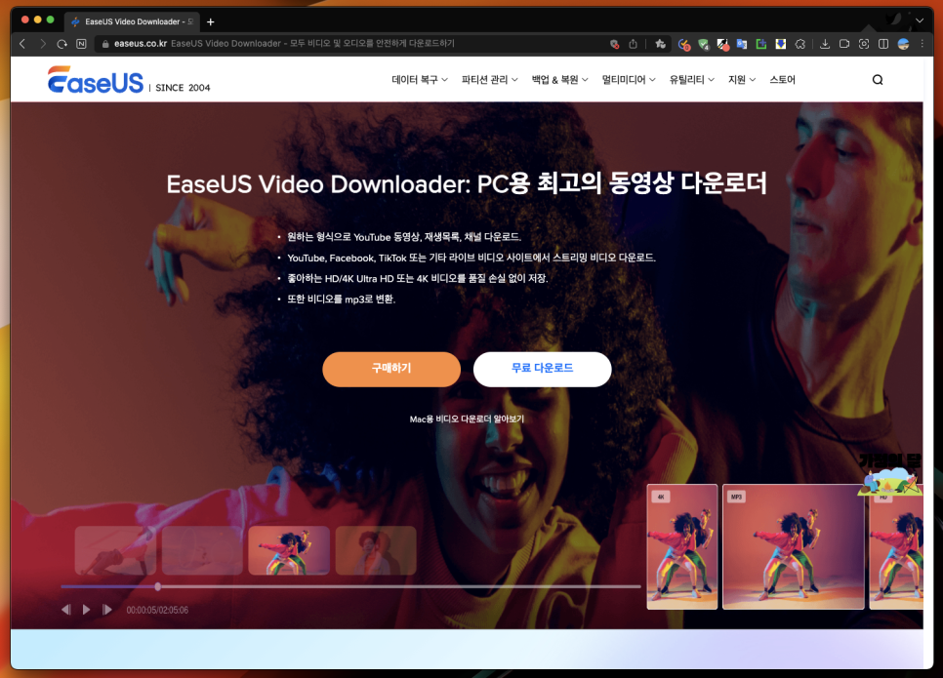Click the rounded rectangle icon beside downloads

tap(844, 44)
